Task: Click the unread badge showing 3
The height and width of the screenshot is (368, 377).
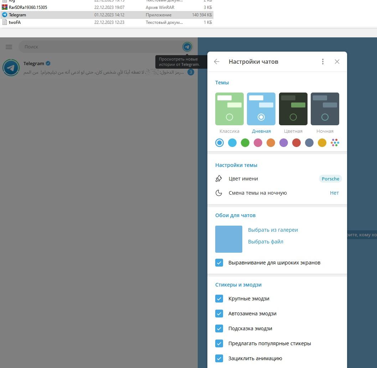Action: click(x=191, y=72)
